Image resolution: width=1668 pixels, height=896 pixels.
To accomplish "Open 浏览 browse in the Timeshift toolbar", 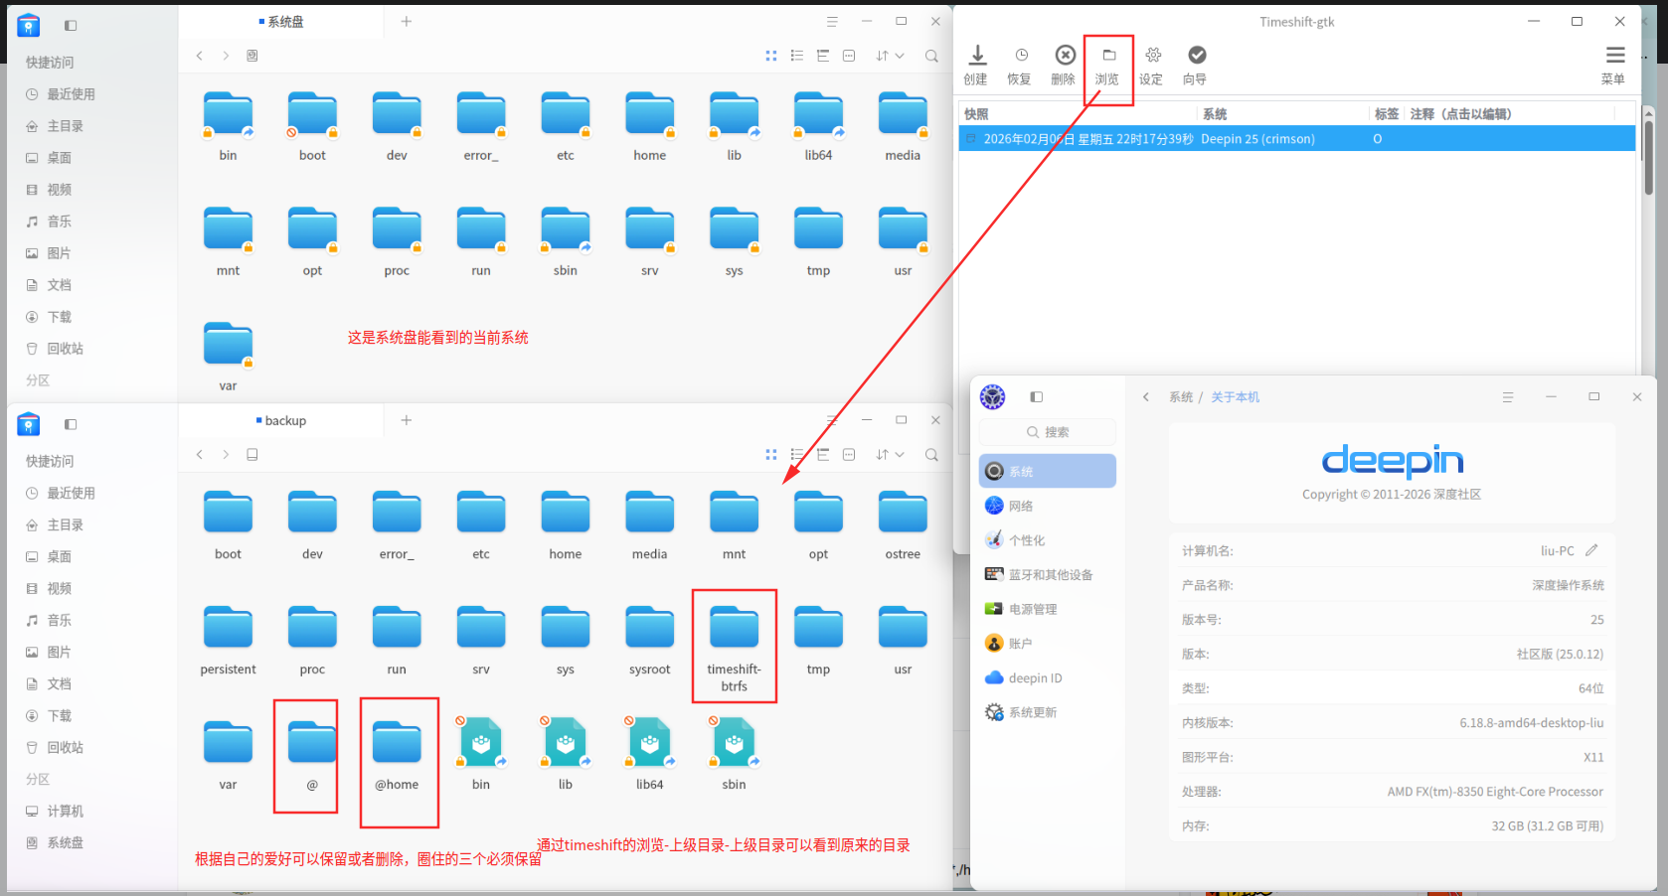I will pos(1107,65).
